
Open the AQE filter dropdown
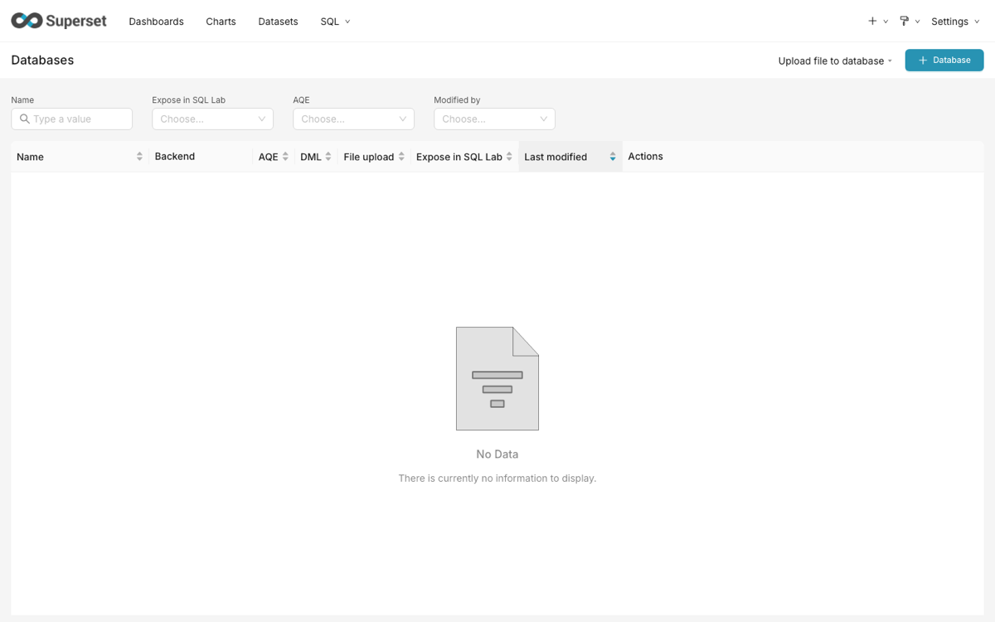[353, 119]
